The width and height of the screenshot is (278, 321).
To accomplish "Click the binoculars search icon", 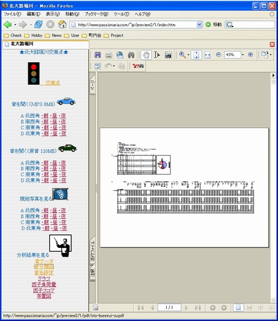I will tap(131, 55).
